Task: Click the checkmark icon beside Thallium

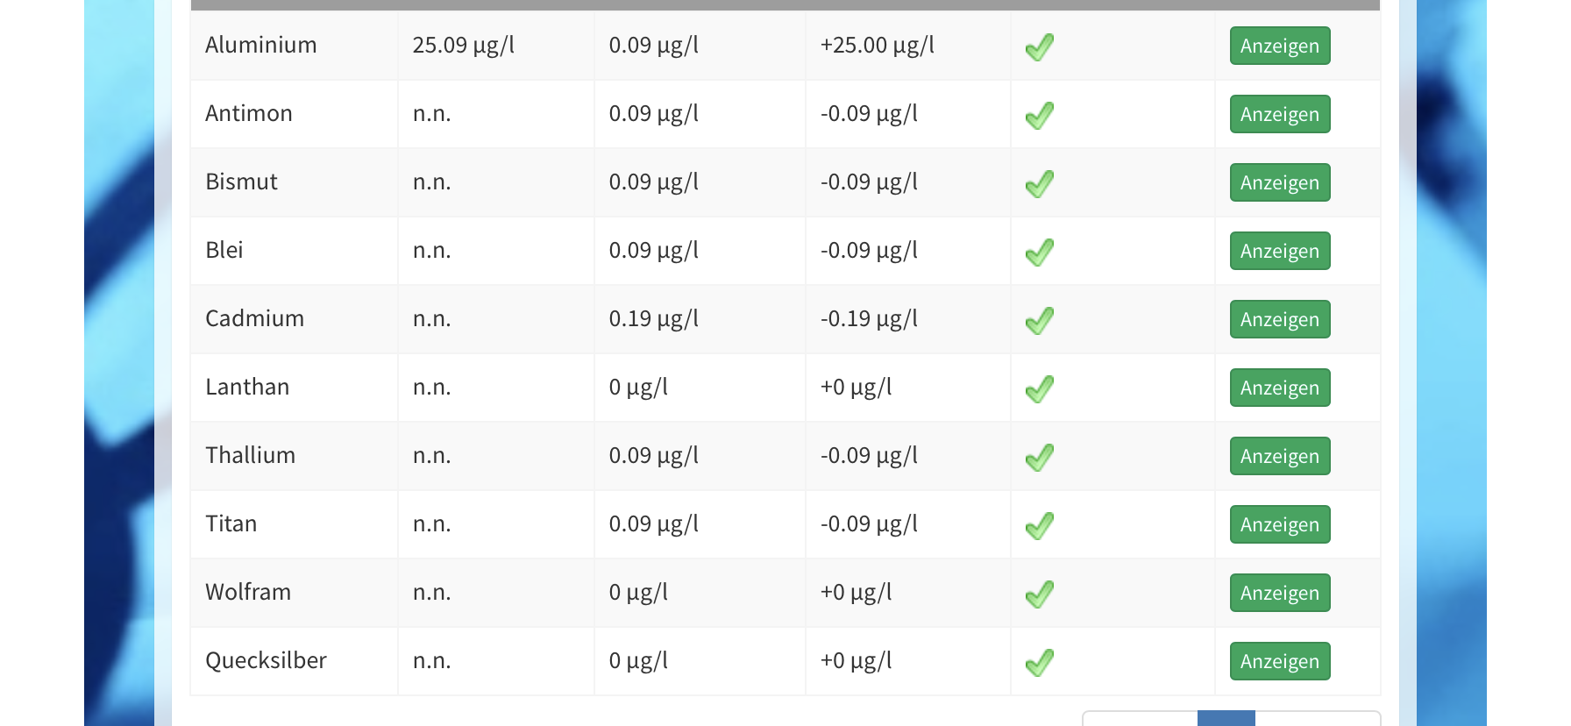Action: pos(1040,457)
